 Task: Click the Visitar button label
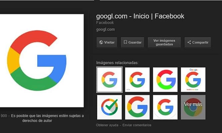[x=110, y=43]
